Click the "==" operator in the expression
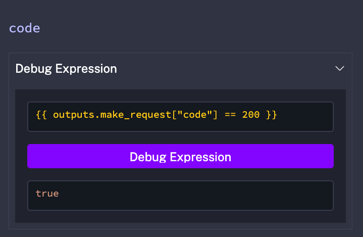 (230, 115)
